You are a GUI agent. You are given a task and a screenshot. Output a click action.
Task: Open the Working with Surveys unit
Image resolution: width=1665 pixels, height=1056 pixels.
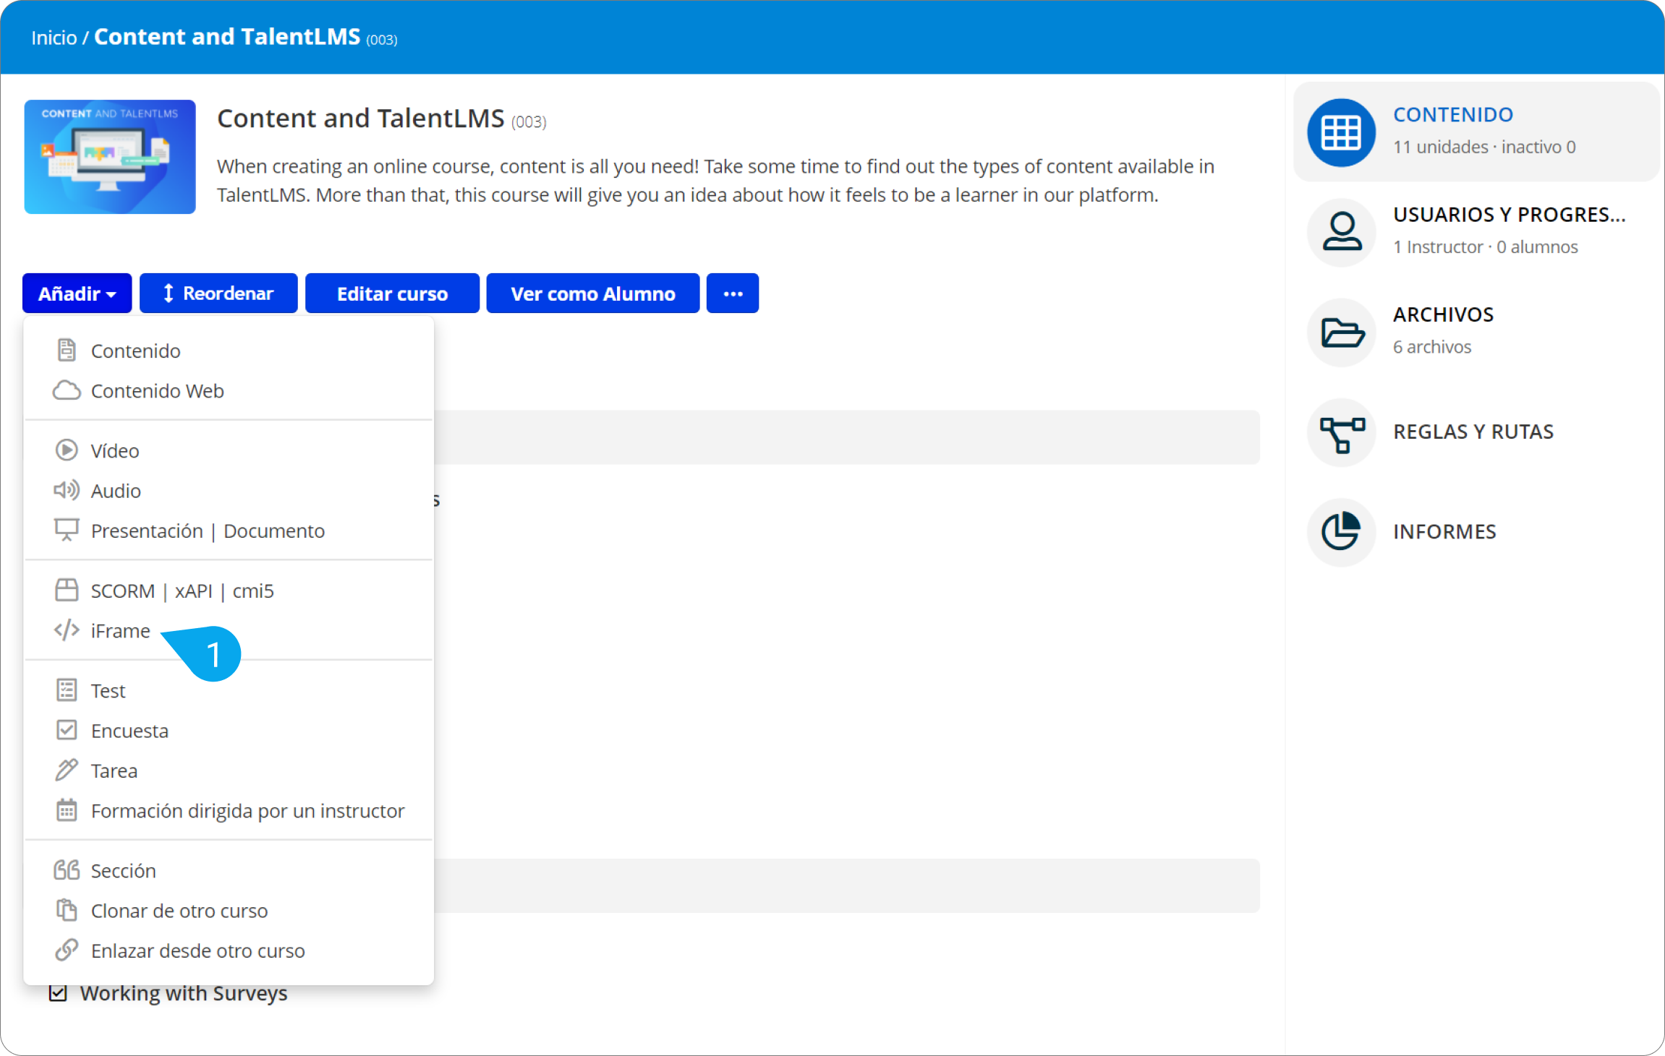184,993
